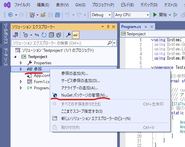Close the Solution Explorer panel

point(114,27)
